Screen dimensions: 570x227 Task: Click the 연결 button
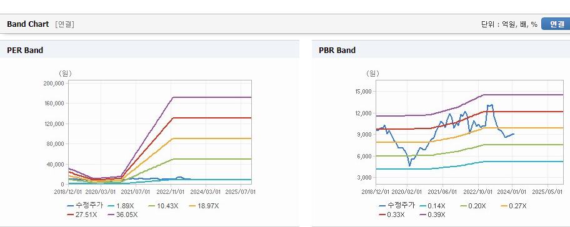click(556, 24)
